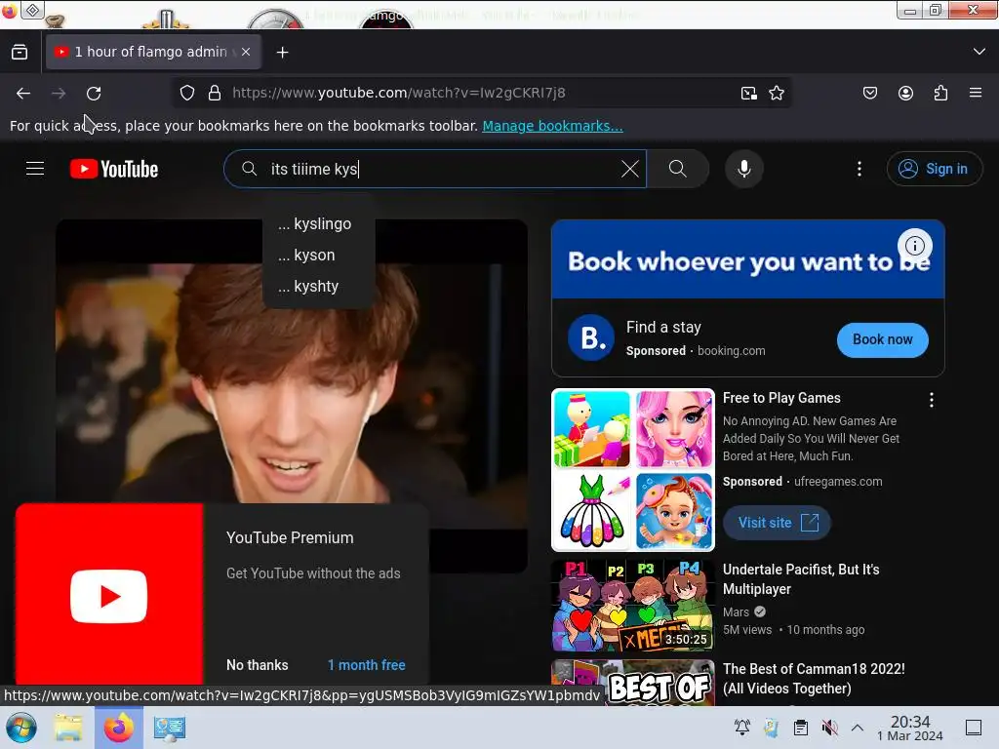The image size is (999, 749).
Task: Expand the list all tabs chevron
Action: [979, 52]
